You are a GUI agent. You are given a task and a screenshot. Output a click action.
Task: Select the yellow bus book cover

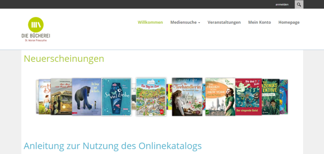click(x=61, y=97)
